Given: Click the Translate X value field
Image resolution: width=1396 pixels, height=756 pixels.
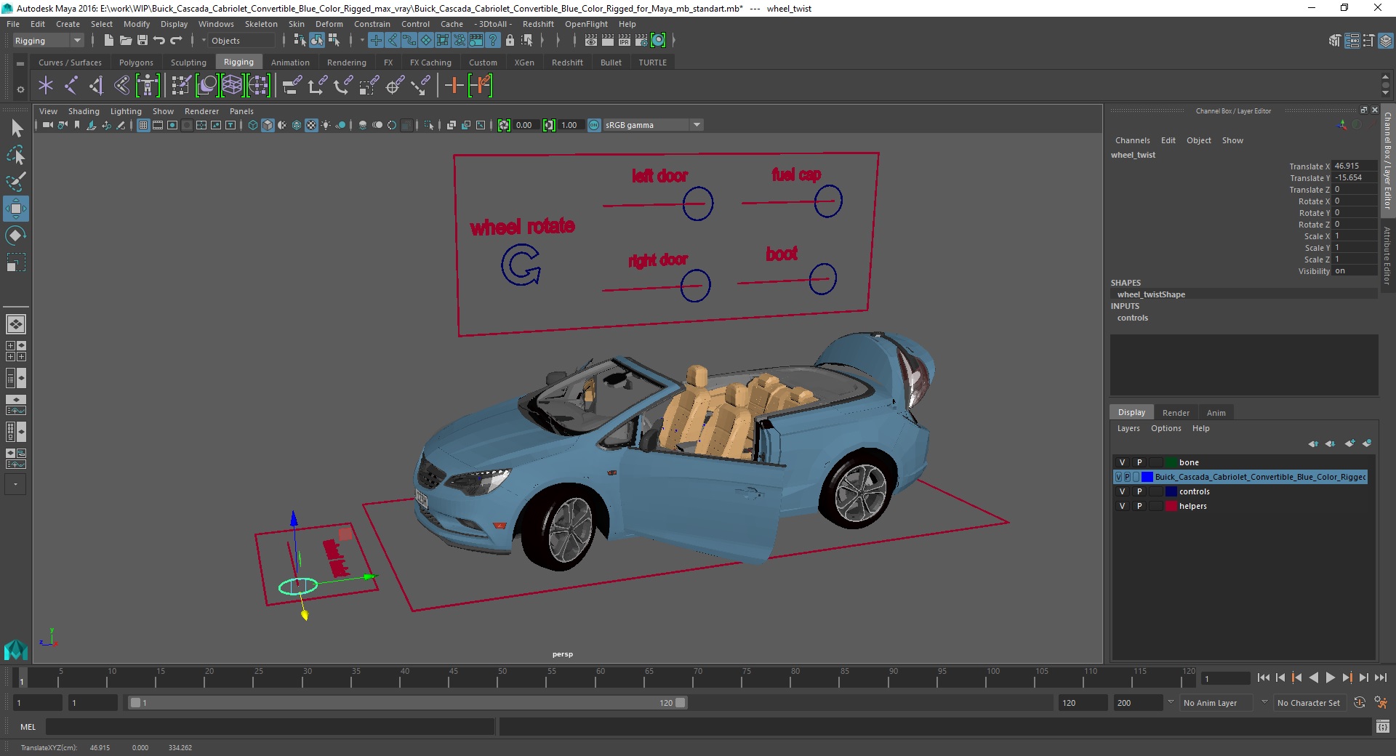Looking at the screenshot, I should point(1354,166).
